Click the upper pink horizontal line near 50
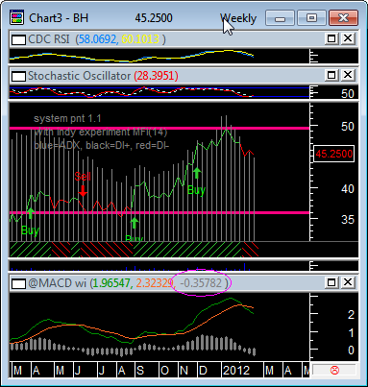Image resolution: width=368 pixels, height=387 pixels. coord(159,129)
